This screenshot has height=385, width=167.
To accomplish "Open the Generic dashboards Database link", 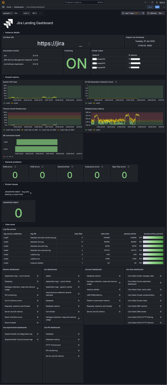I will (8, 281).
